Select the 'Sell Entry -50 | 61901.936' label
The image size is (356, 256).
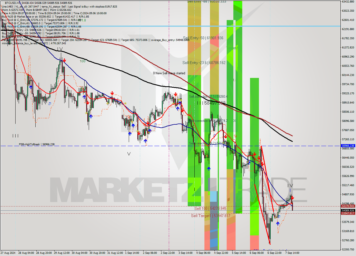tap(203, 38)
